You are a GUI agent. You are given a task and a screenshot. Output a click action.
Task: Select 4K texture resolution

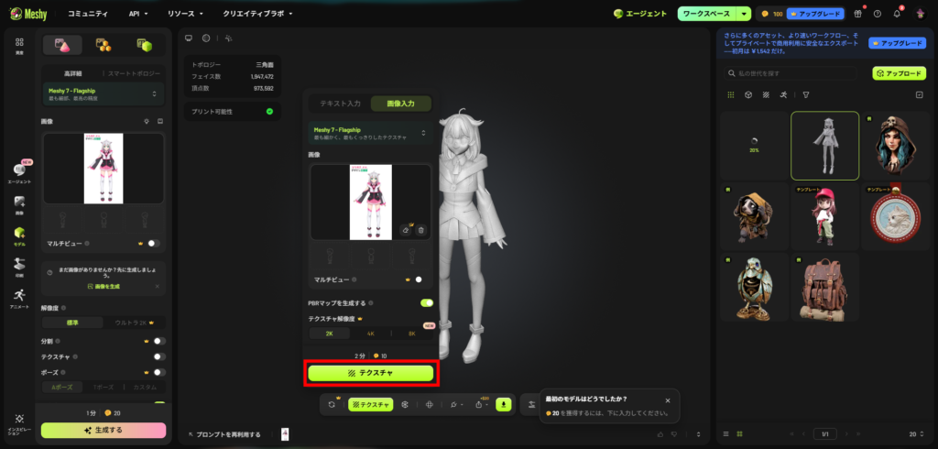[x=370, y=334]
